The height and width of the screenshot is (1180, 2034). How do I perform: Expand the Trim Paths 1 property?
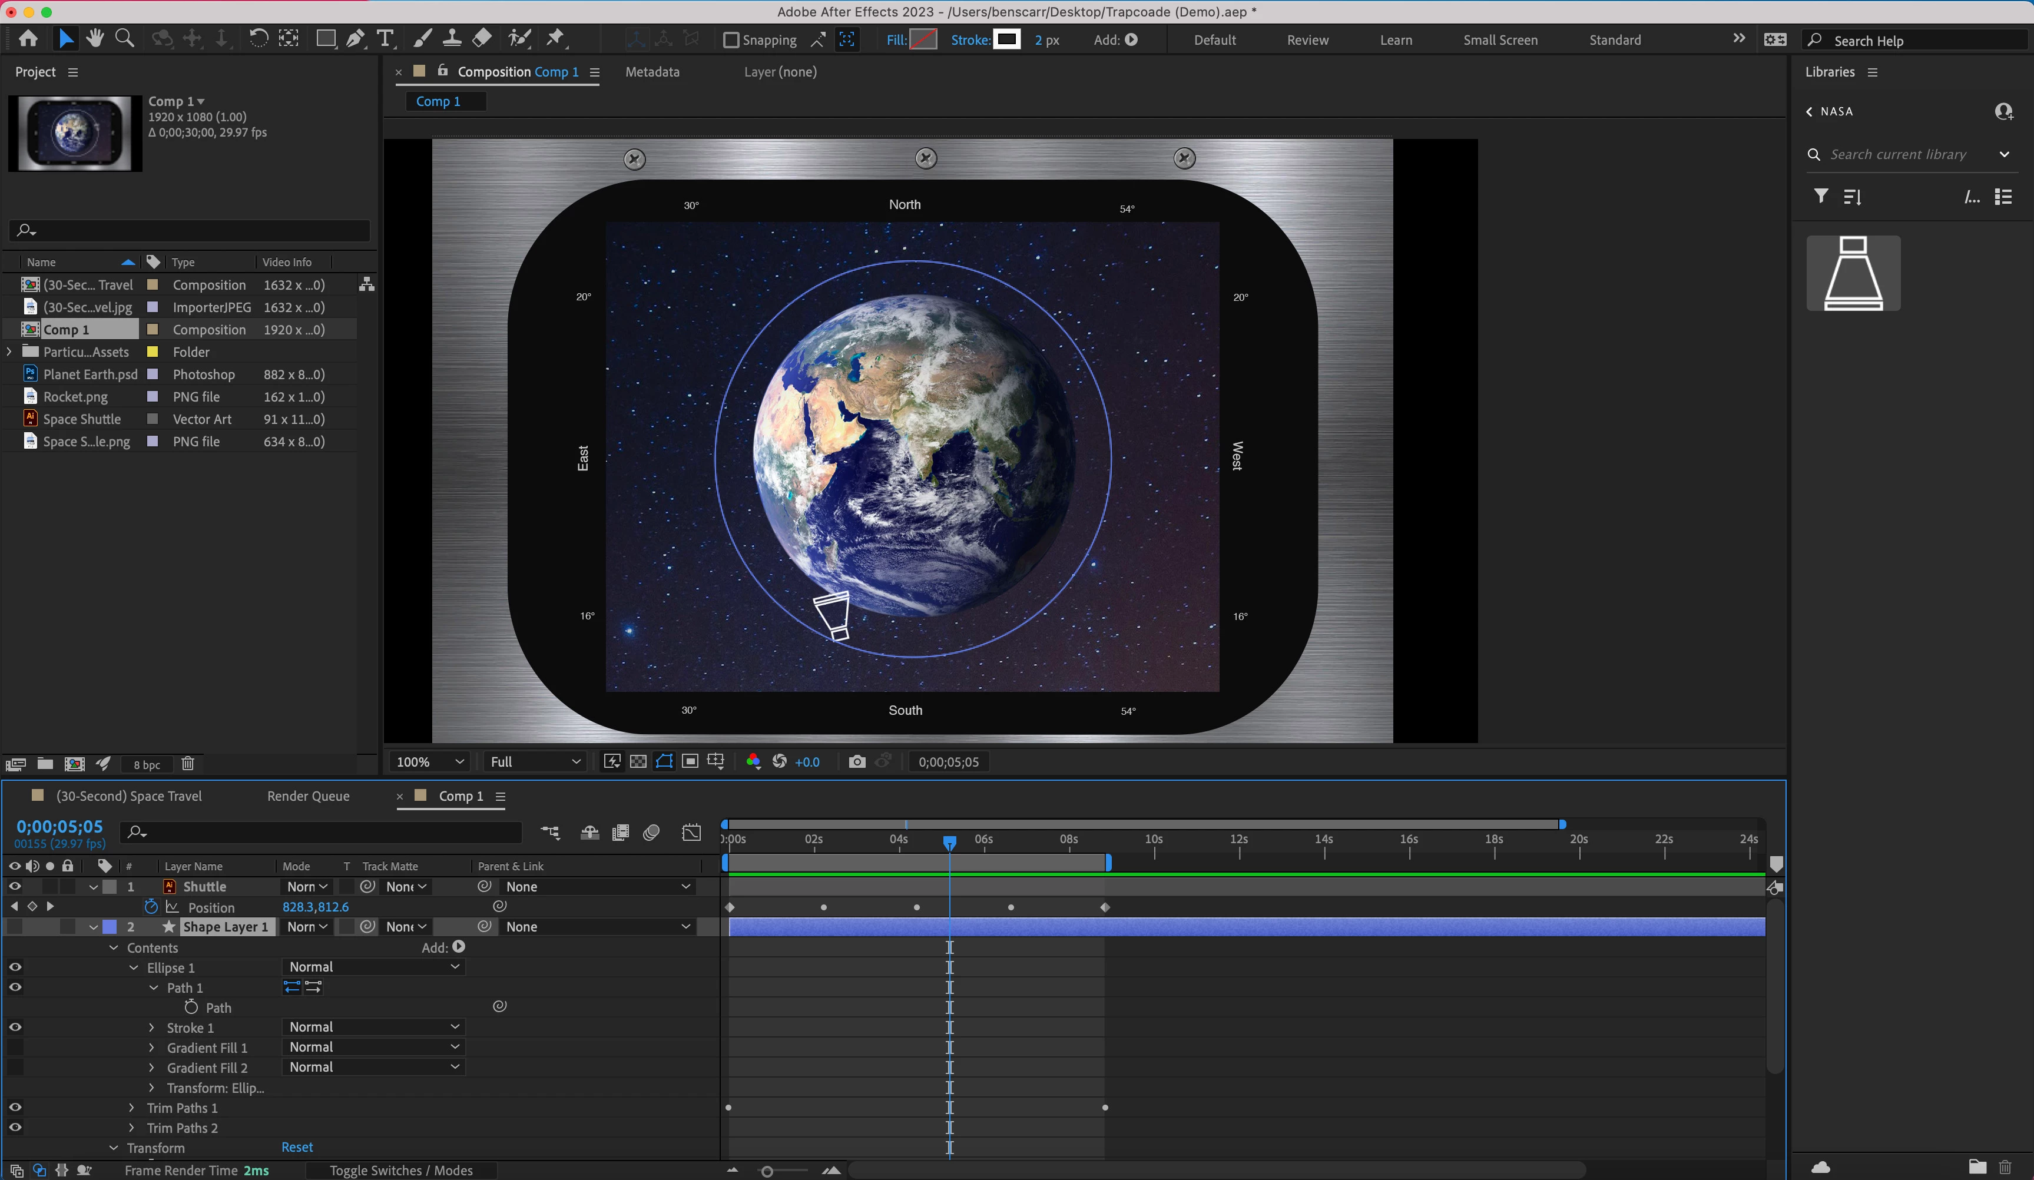[131, 1108]
